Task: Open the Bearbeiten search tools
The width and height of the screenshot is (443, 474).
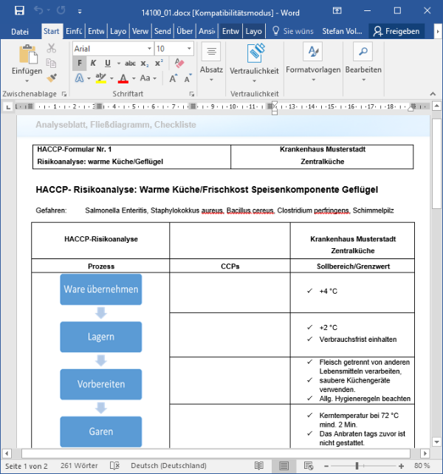Action: [363, 59]
